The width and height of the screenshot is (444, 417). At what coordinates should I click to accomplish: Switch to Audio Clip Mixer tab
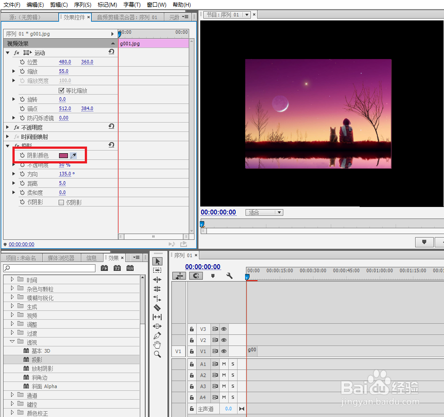(x=127, y=17)
